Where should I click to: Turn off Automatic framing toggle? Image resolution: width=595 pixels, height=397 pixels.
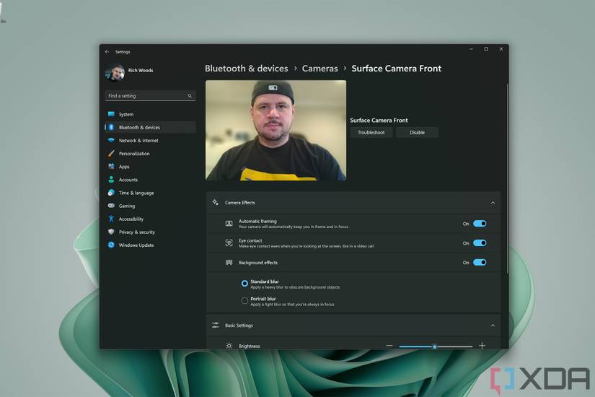tap(480, 224)
